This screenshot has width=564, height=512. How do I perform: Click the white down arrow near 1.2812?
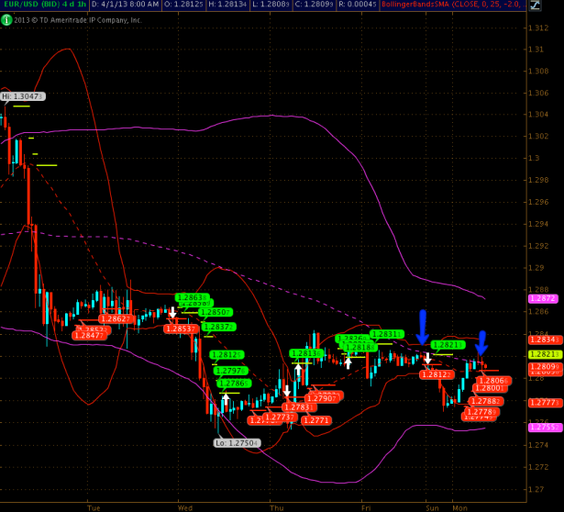pos(426,359)
